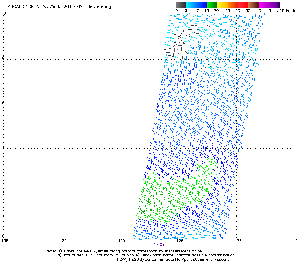The width and height of the screenshot is (298, 262).
Task: Click the longitude label '-123'
Action: pos(237,241)
